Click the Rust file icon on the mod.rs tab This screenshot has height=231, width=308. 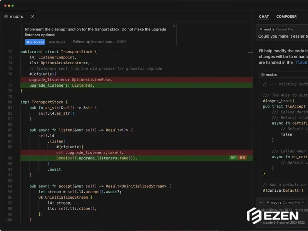click(x=6, y=17)
